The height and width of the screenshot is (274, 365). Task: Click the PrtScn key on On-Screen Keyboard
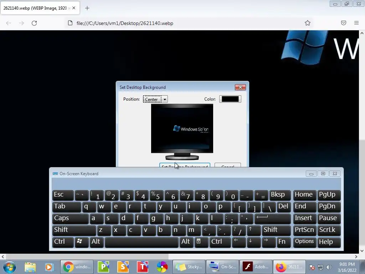[x=304, y=230]
